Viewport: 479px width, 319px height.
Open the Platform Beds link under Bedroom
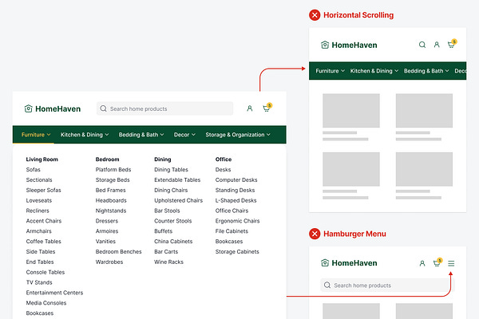113,170
